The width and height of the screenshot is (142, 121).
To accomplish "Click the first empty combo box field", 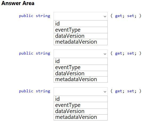I will [81, 16].
